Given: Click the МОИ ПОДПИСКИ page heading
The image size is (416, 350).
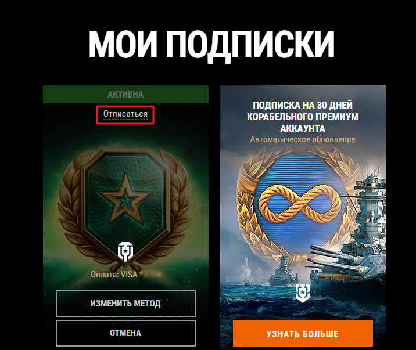Looking at the screenshot, I should (211, 44).
